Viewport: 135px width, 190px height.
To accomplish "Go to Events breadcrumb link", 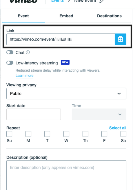I will click(x=58, y=1).
